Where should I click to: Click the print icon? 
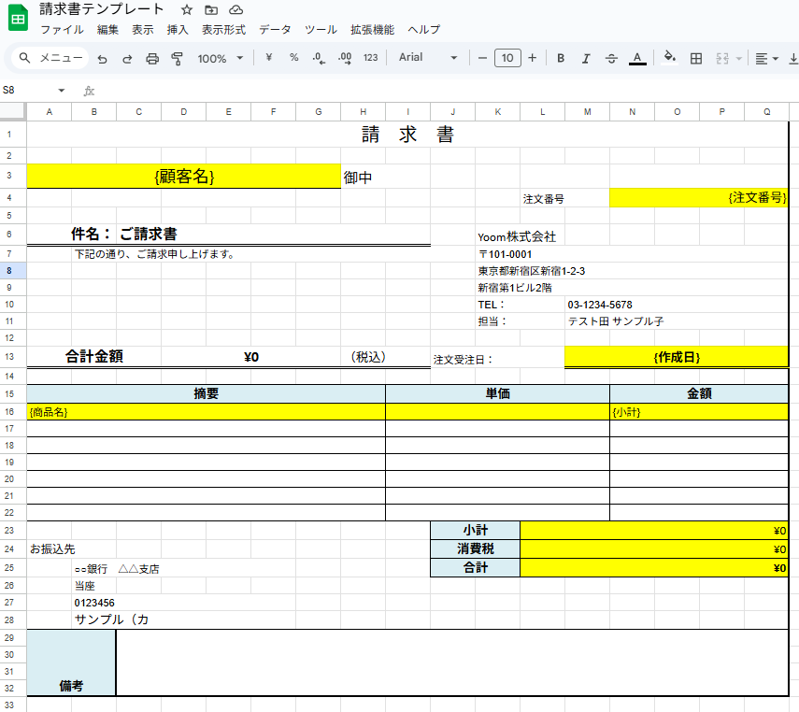(x=151, y=59)
